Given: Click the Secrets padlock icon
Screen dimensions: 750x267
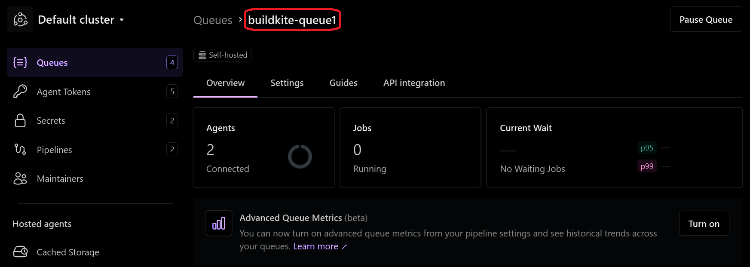Looking at the screenshot, I should pos(20,120).
